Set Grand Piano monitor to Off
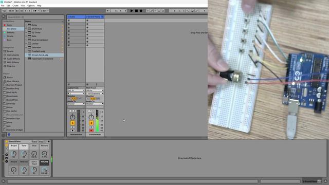 (98, 99)
